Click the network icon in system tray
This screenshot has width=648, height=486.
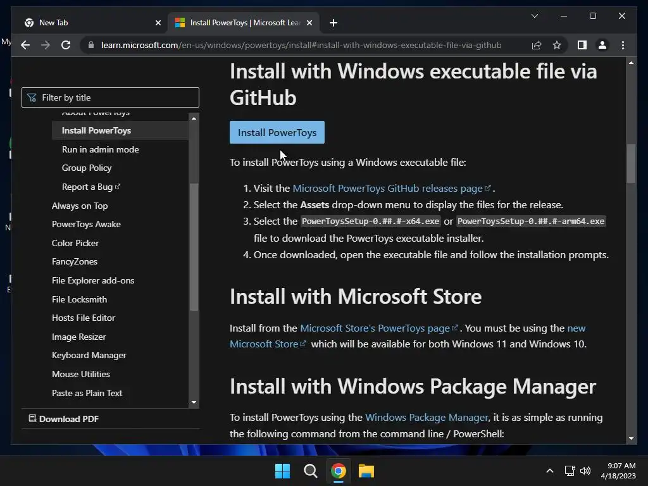tap(570, 471)
